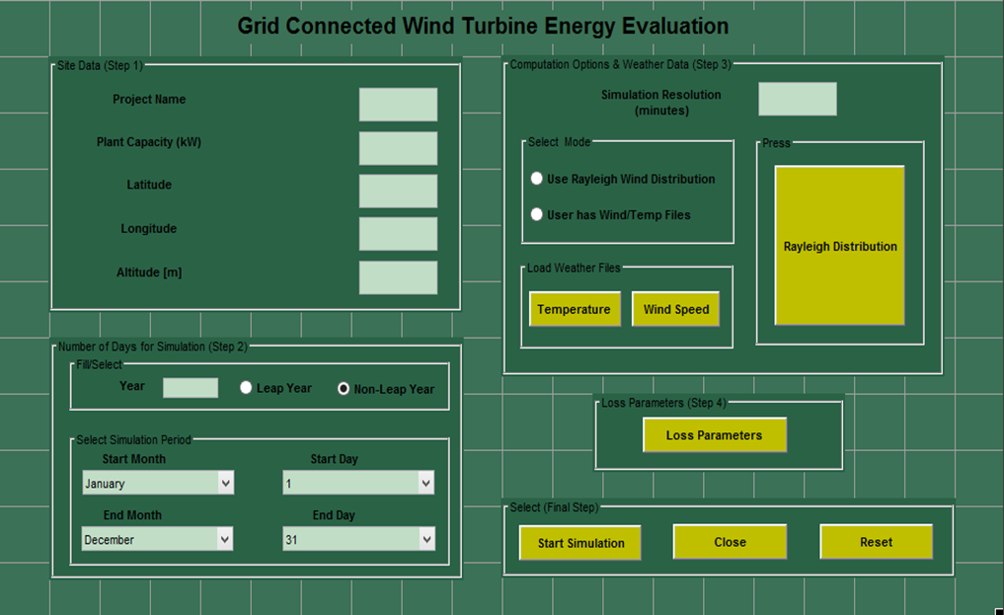Viewport: 1004px width, 615px height.
Task: Choose Use Rayleigh Wind Distribution option
Action: pos(537,179)
